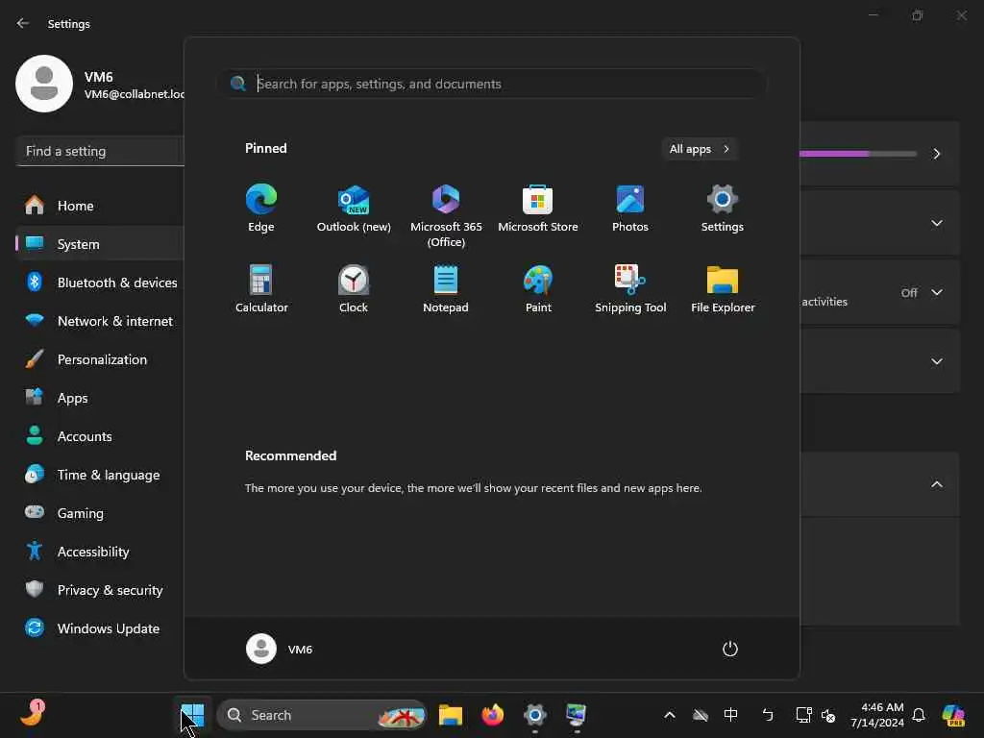Click the Windows Start button on taskbar

coord(192,715)
